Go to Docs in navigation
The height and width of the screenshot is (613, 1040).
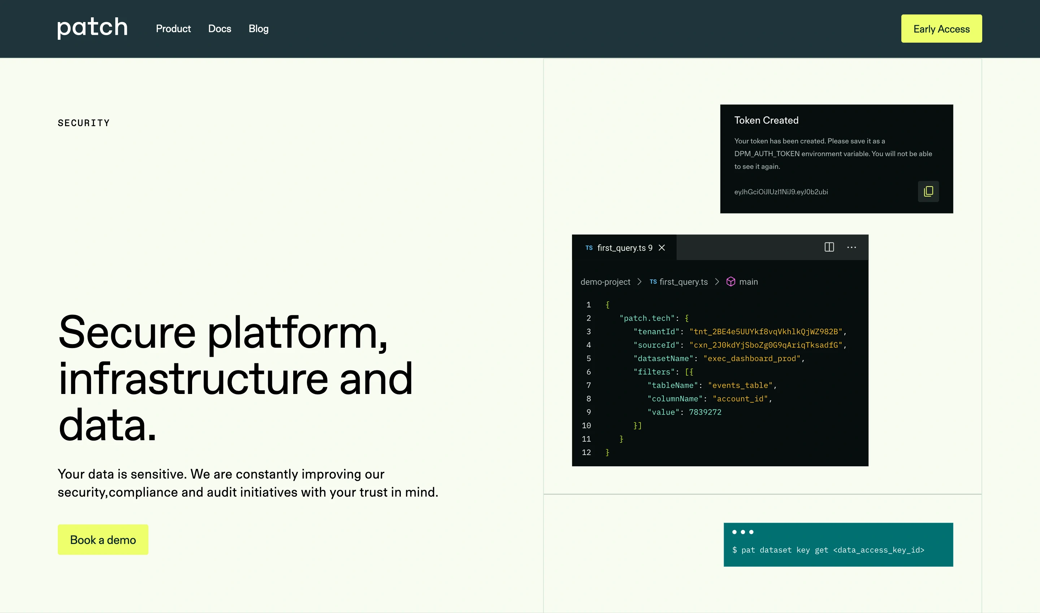pos(220,29)
